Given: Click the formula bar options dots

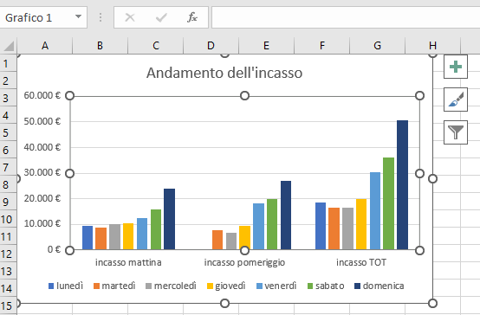Looking at the screenshot, I should (x=101, y=17).
